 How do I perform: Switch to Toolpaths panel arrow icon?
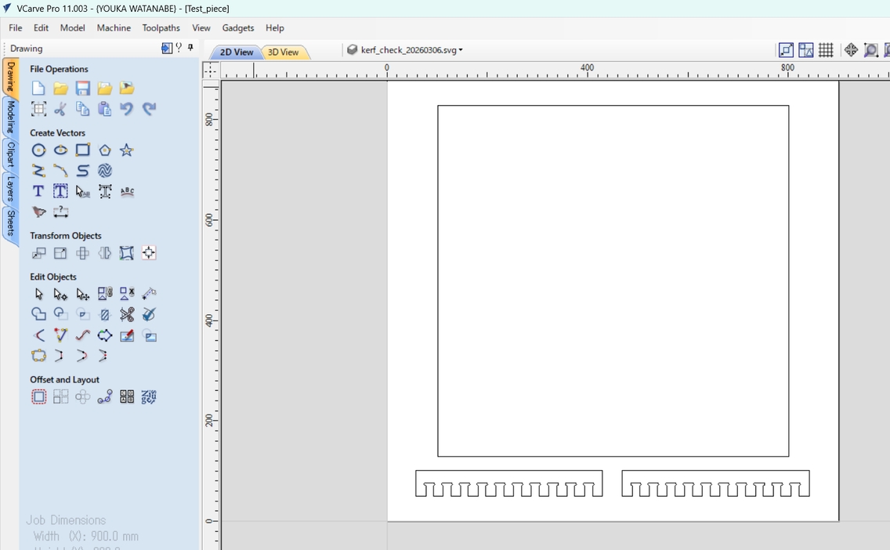tap(166, 48)
